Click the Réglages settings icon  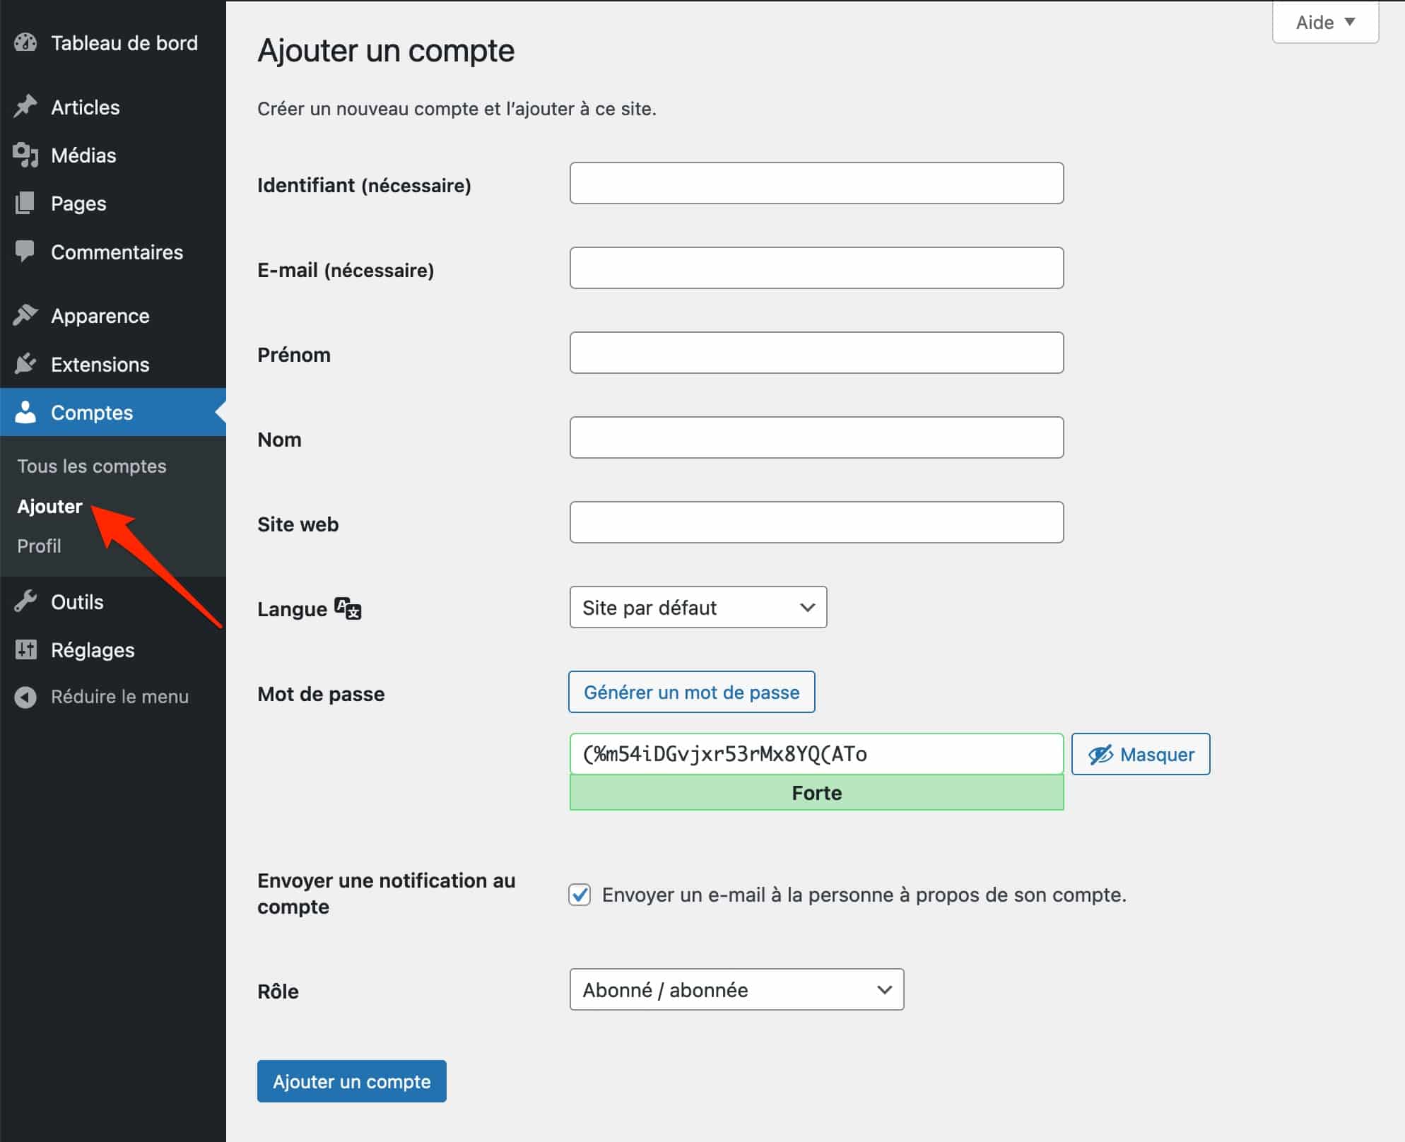[25, 649]
